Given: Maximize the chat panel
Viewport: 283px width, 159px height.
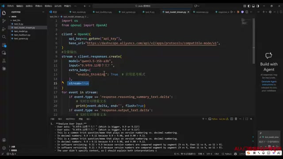Looking at the screenshot, I should point(281,12).
